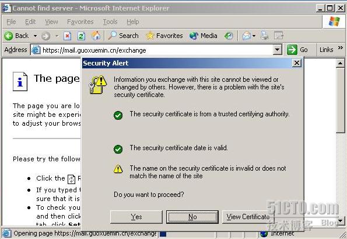The image size is (347, 239).
Task: Click the status bar page icon
Action: coord(6,233)
